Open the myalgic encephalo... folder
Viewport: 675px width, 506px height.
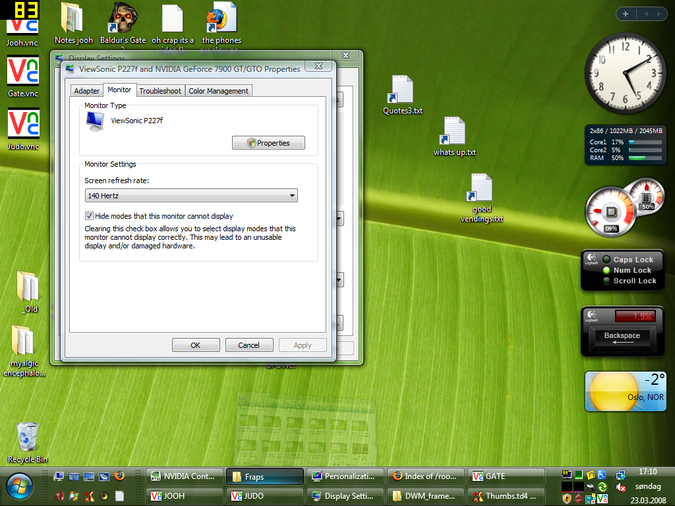[x=24, y=351]
